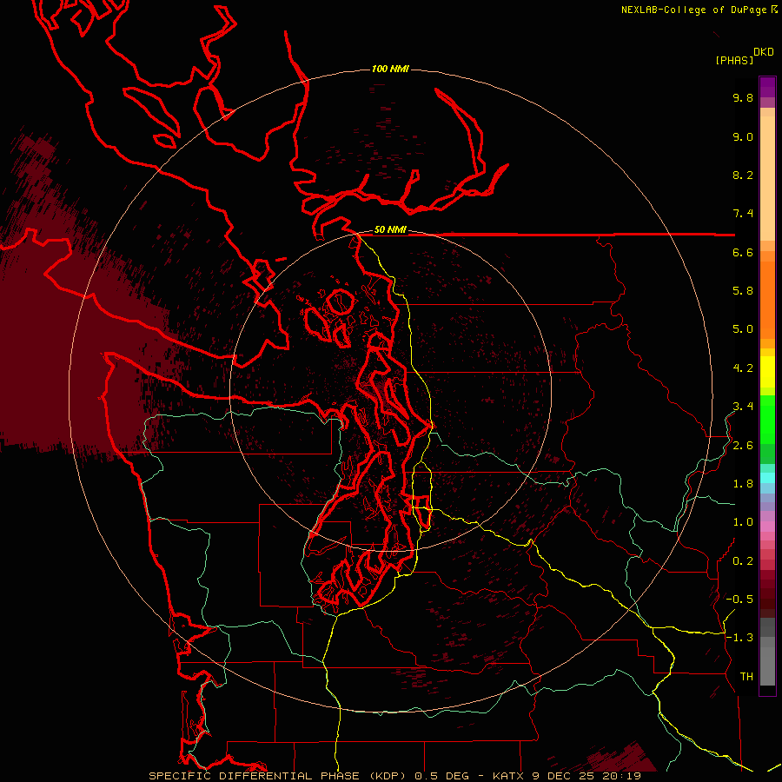The width and height of the screenshot is (782, 782).
Task: Click the orange segment of color scale
Action: (x=767, y=300)
